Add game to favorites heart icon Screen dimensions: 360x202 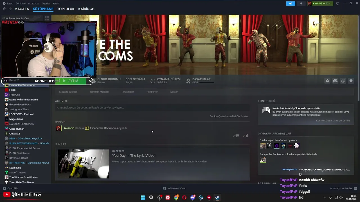point(351,81)
